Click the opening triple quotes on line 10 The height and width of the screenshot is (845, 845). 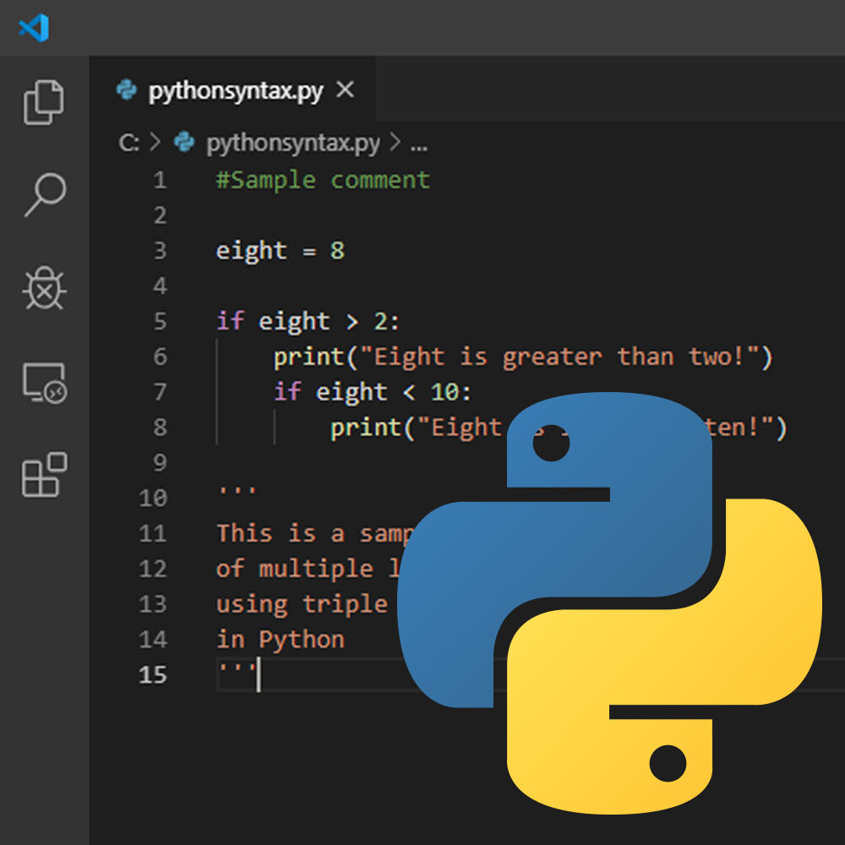(237, 490)
